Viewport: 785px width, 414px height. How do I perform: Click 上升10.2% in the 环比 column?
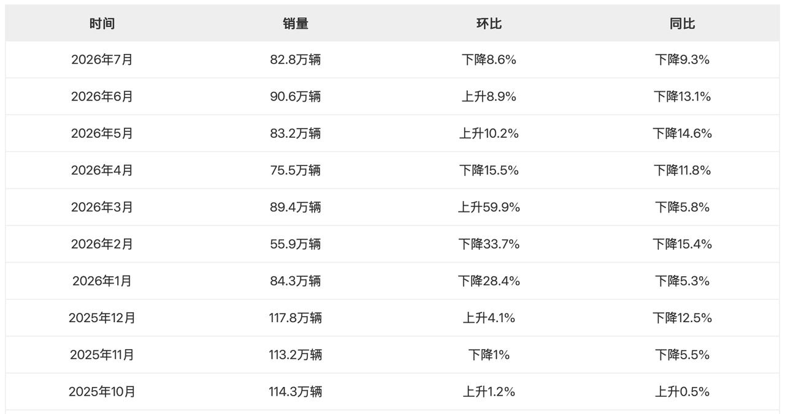(x=489, y=134)
